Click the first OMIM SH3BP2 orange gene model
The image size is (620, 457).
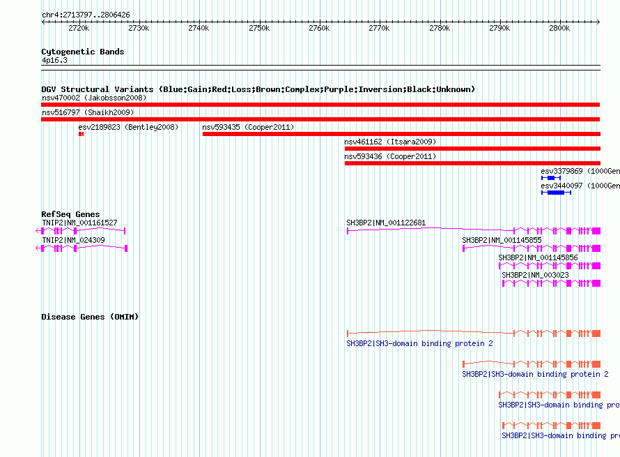474,334
